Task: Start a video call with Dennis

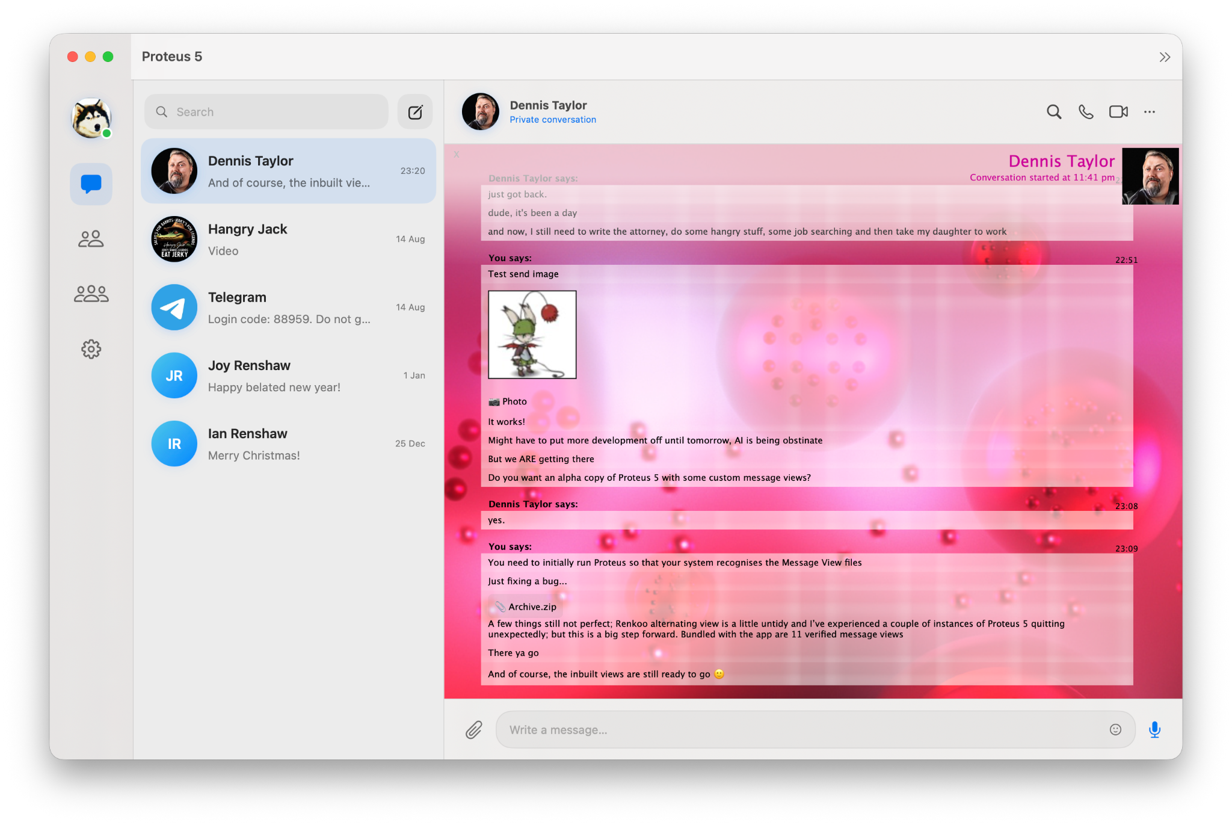Action: coord(1118,112)
